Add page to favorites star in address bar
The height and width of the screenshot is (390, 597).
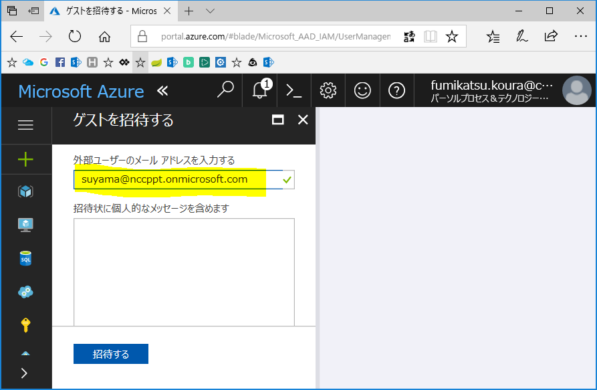(x=452, y=37)
